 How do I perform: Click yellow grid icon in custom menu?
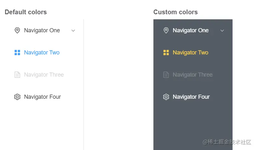pyautogui.click(x=166, y=53)
